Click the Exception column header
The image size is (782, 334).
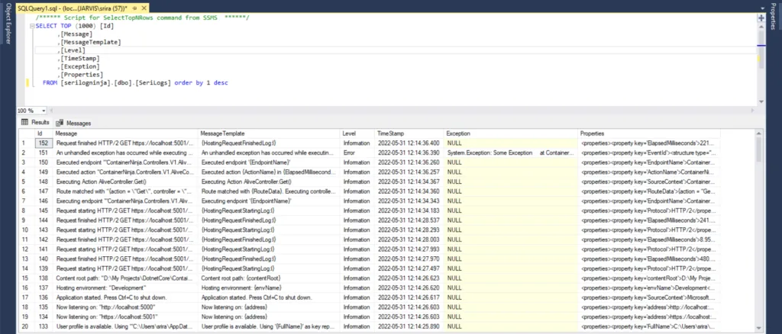click(x=511, y=133)
